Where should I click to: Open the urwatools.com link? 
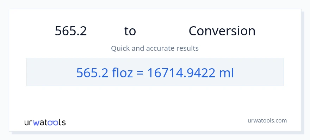click(267, 120)
